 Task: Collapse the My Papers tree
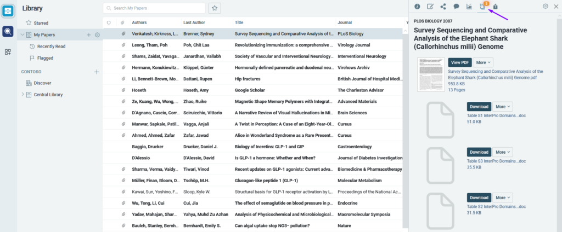(x=23, y=35)
